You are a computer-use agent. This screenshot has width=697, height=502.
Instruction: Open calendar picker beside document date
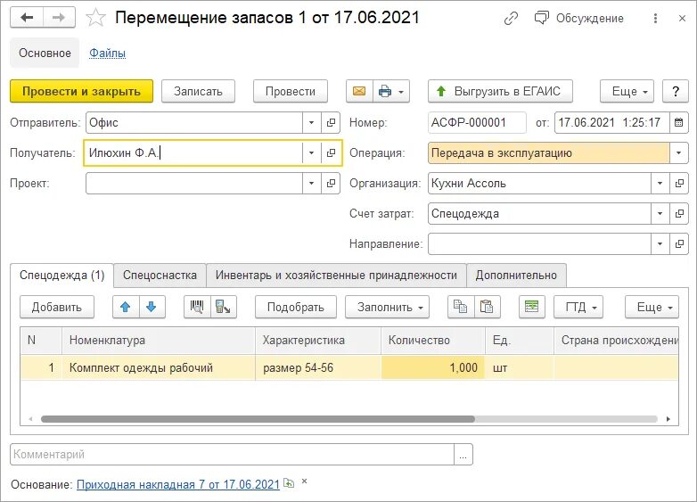tap(678, 122)
